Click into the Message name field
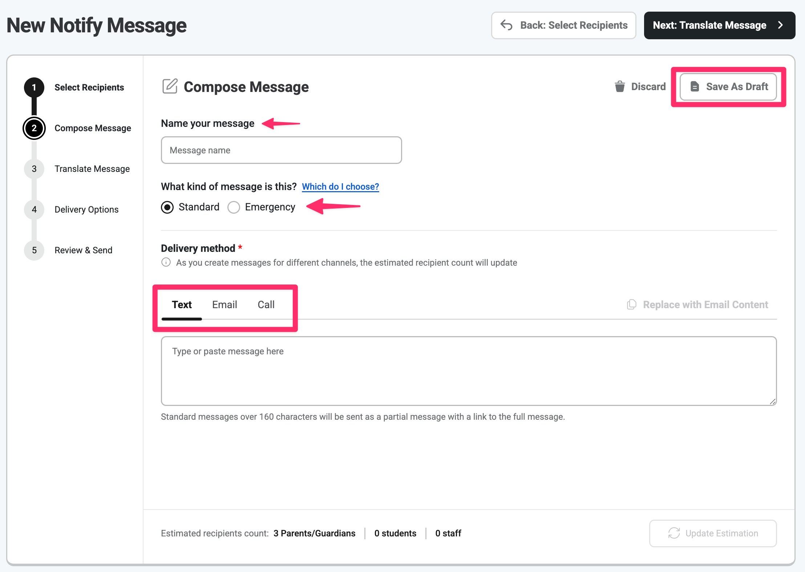Viewport: 805px width, 572px height. click(x=281, y=150)
